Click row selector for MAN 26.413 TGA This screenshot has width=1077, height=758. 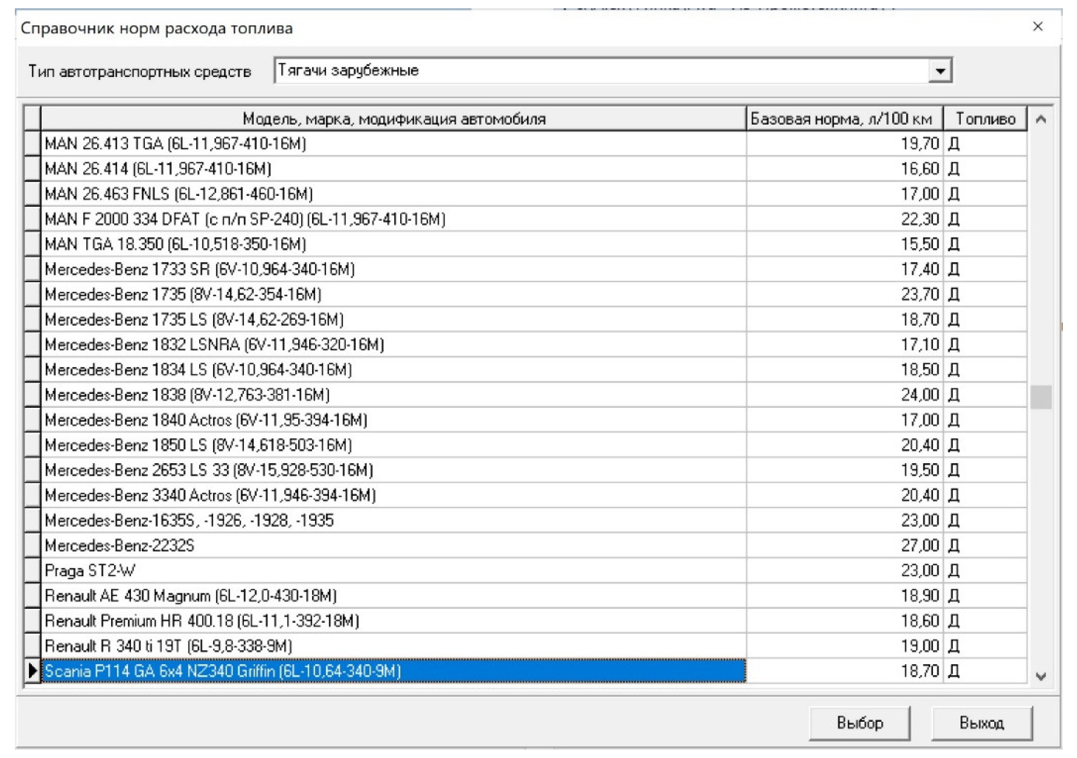coord(32,144)
